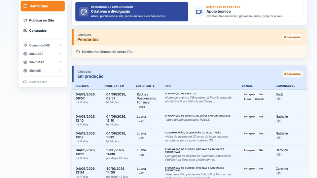
Task: Click the Pendentes section heading
Action: (x=88, y=40)
